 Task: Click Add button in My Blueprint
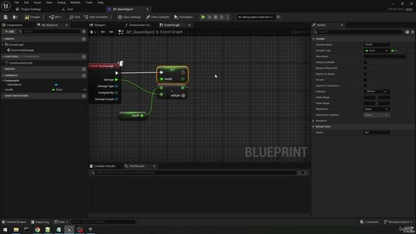[x=9, y=31]
